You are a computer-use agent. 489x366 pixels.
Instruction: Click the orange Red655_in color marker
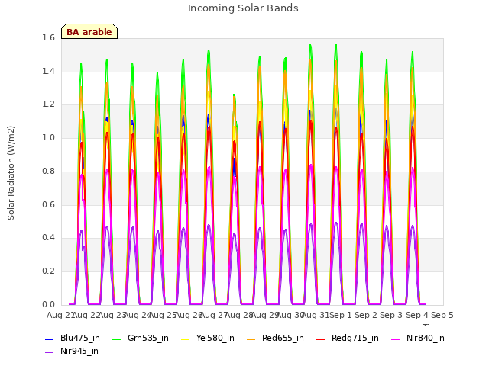(x=251, y=339)
